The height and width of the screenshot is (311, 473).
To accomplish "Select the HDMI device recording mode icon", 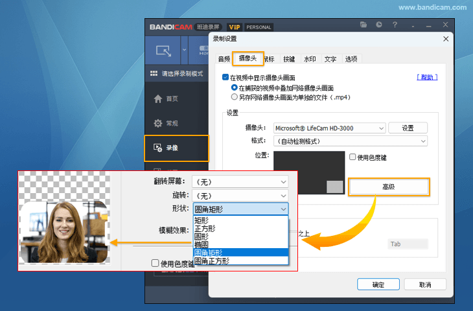I will click(x=203, y=50).
